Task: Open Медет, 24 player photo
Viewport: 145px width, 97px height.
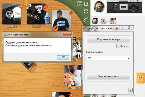Action: pos(12,14)
